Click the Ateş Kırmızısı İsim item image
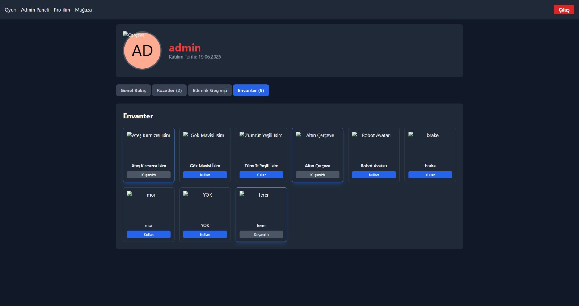The image size is (579, 306). point(149,146)
